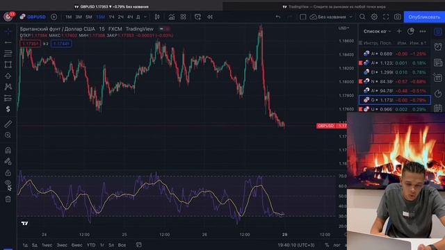
Task: Open the layout selection square icon
Action: point(303,17)
